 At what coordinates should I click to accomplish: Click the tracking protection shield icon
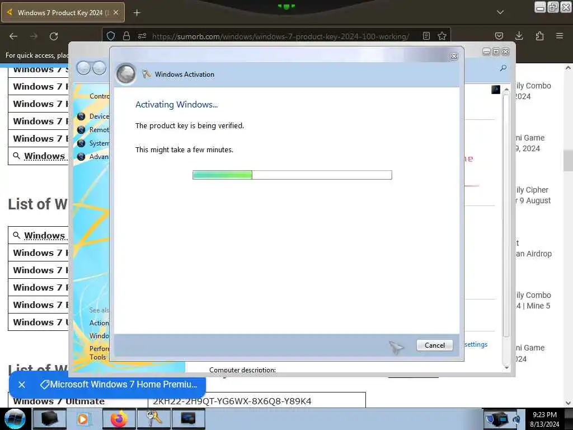pyautogui.click(x=111, y=36)
